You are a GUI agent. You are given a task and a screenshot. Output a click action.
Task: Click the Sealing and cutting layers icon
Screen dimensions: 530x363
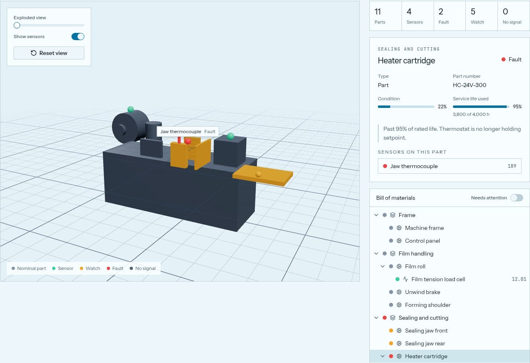[393, 318]
